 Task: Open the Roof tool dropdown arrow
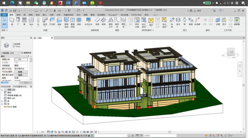pyautogui.click(x=45, y=26)
